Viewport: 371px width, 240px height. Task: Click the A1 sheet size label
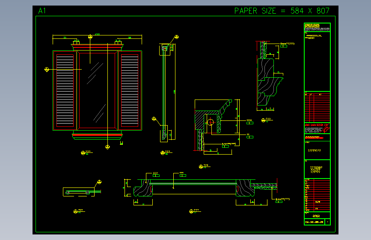click(42, 11)
